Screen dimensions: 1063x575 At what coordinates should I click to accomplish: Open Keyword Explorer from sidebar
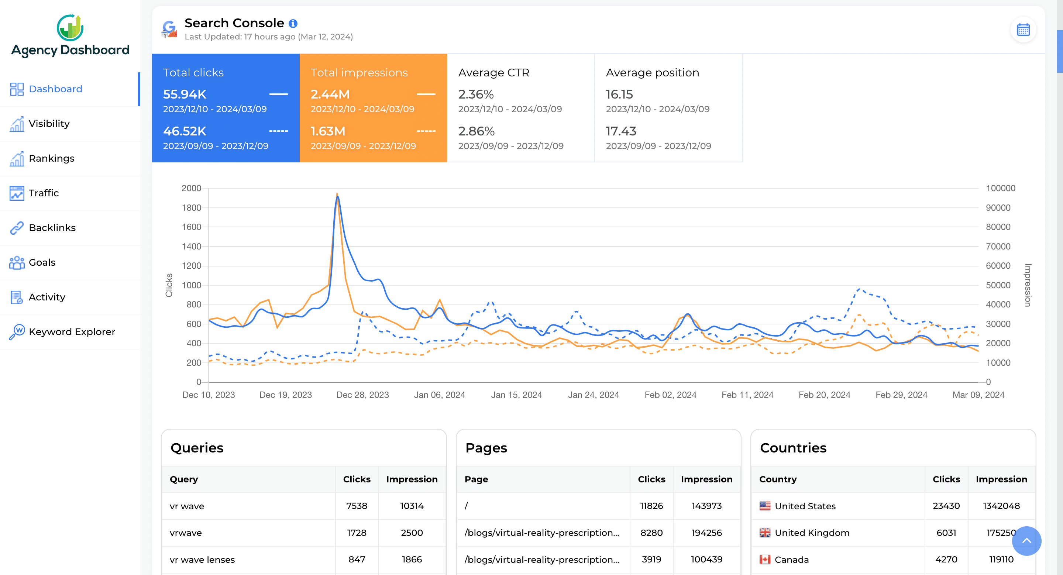70,332
